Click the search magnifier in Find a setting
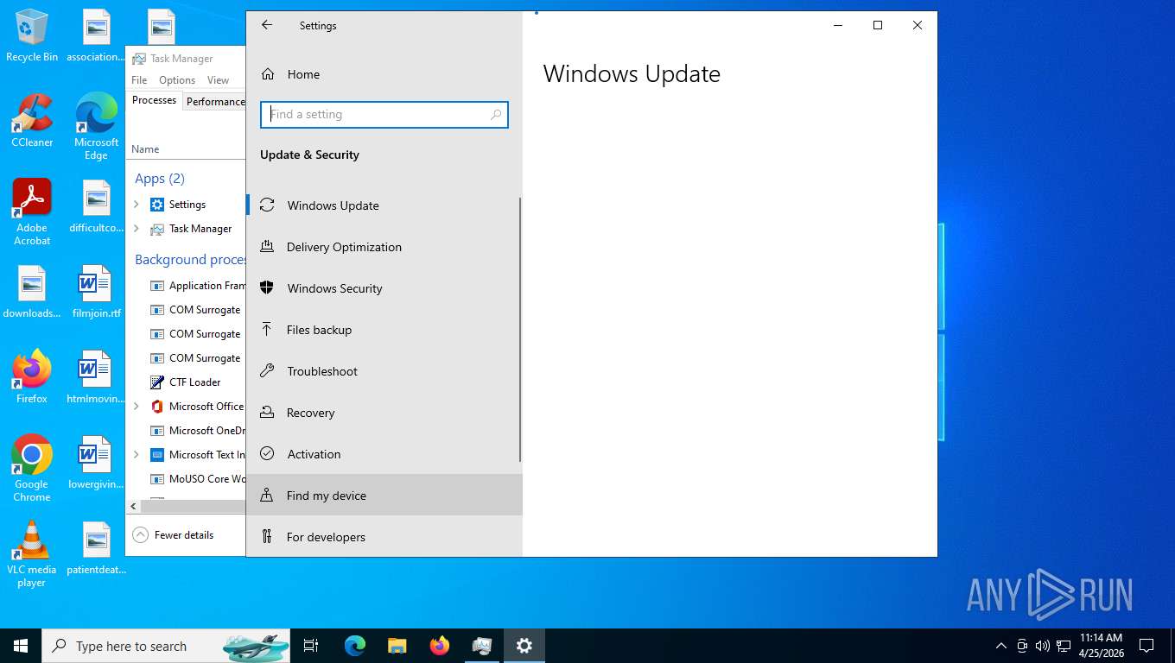The image size is (1175, 663). click(x=496, y=114)
